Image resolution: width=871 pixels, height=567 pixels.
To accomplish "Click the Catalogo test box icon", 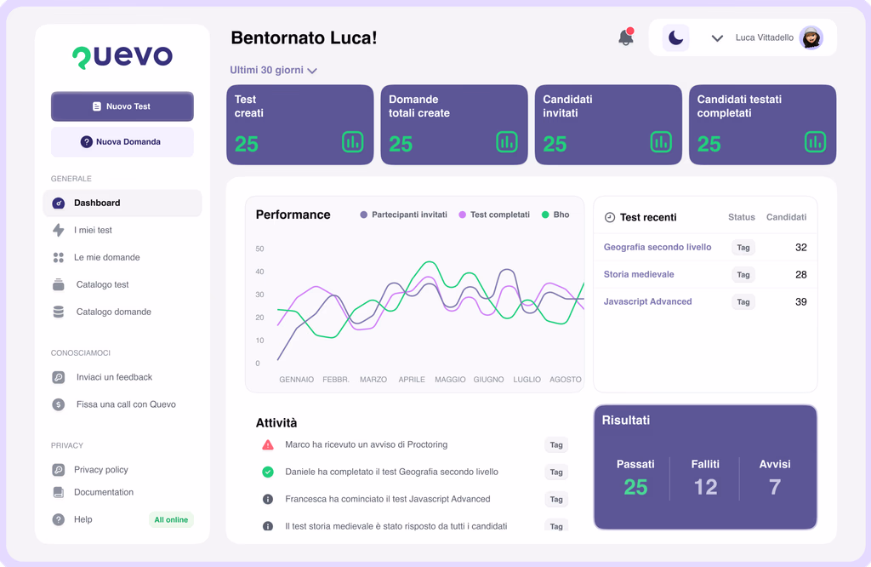I will [59, 284].
